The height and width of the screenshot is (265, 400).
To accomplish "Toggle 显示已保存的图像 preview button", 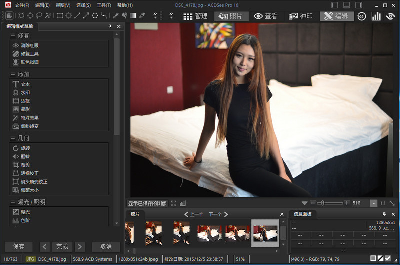I will click(147, 203).
